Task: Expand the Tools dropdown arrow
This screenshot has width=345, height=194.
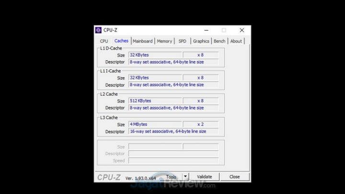Action: (x=185, y=177)
